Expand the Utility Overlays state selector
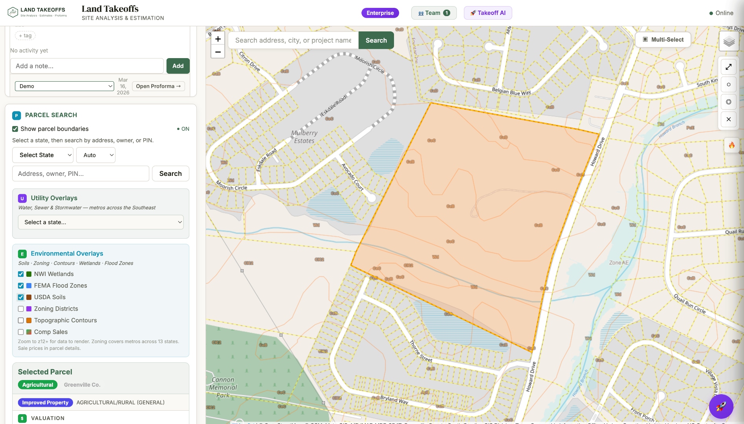This screenshot has height=424, width=744. tap(101, 222)
